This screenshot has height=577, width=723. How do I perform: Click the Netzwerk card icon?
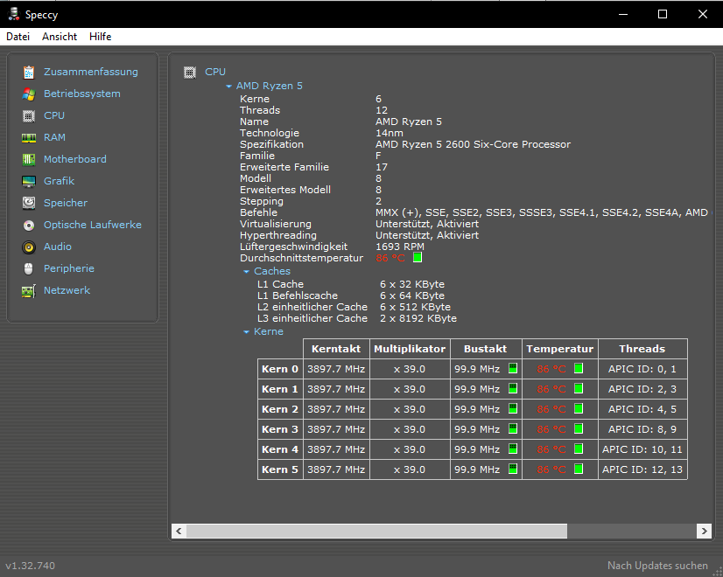pos(29,290)
